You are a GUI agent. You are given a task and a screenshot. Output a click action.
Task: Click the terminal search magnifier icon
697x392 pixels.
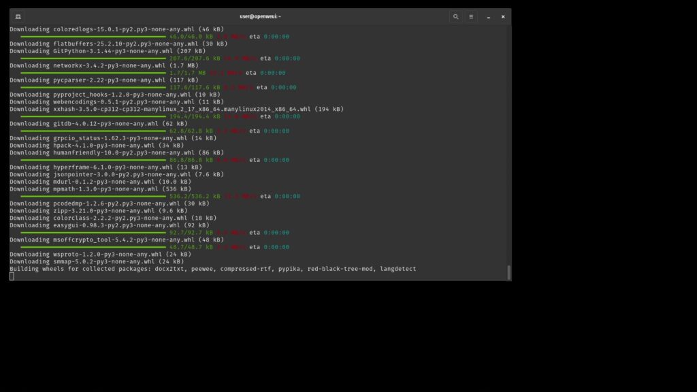click(455, 16)
